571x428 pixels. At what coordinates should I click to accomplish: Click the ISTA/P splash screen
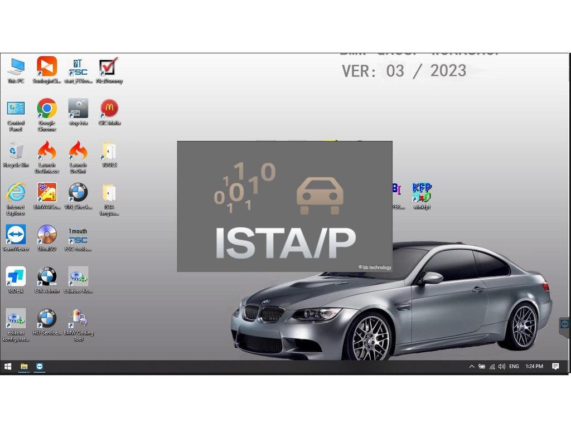point(284,206)
